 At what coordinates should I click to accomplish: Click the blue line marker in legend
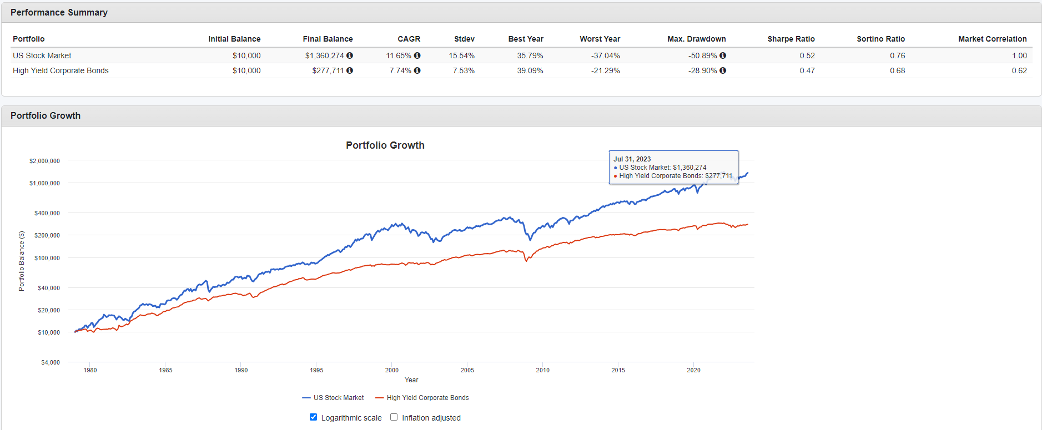306,398
